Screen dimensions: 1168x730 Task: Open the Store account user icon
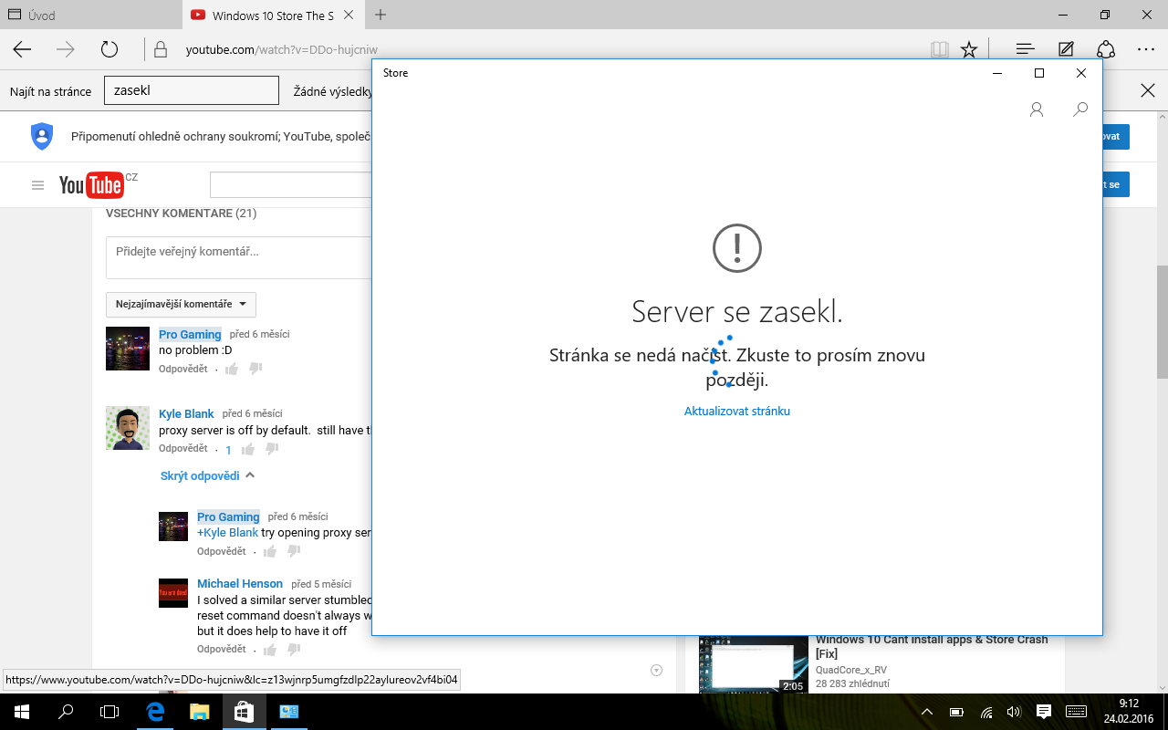tap(1037, 109)
